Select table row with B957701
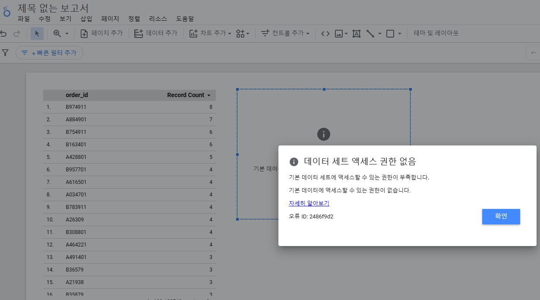Image resolution: width=540 pixels, height=300 pixels. [x=129, y=170]
